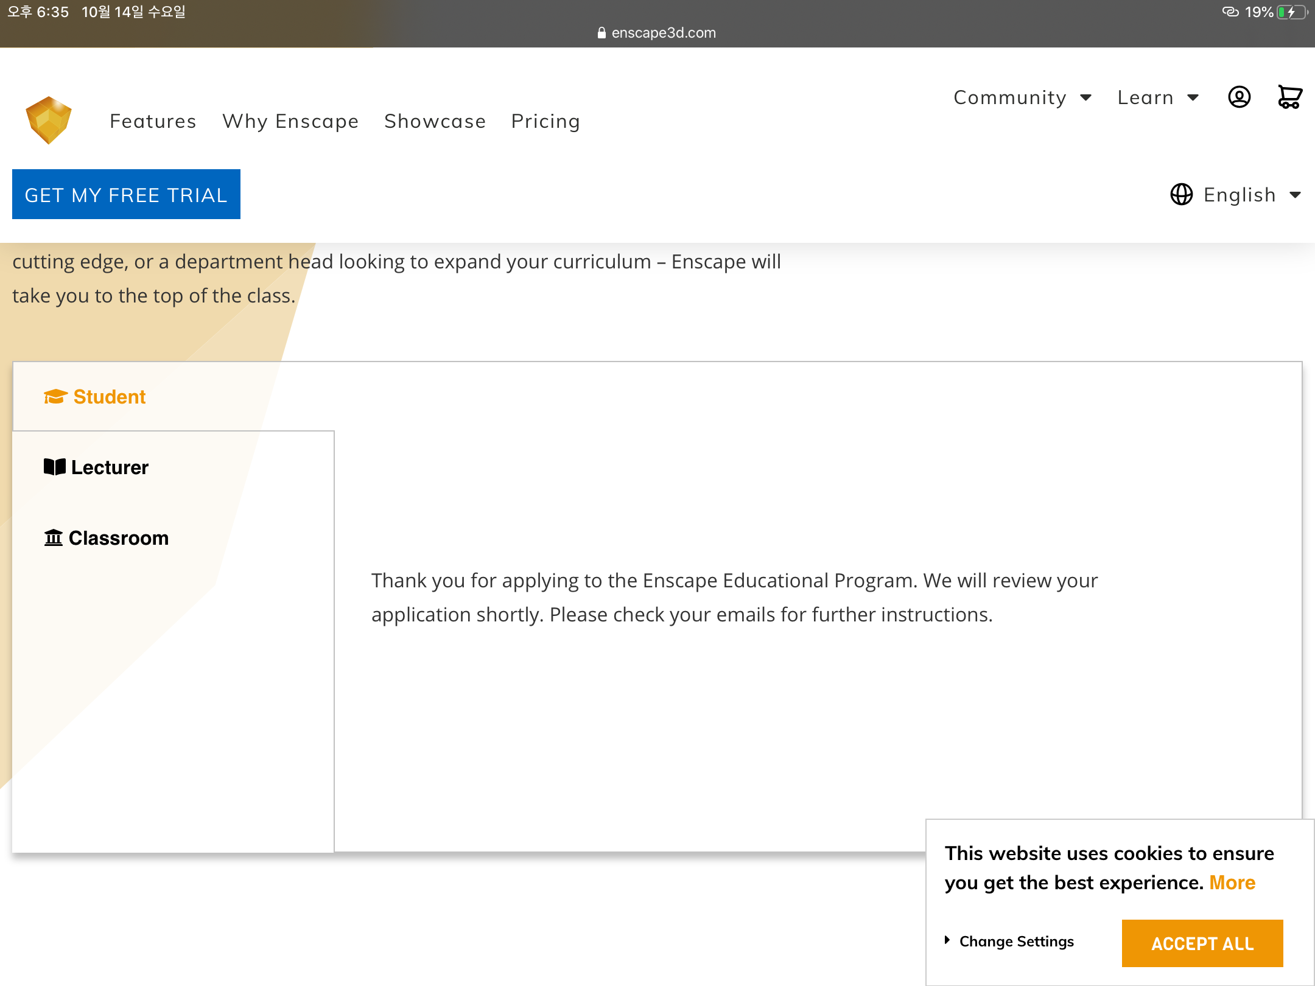The image size is (1315, 986).
Task: Open the shopping cart icon
Action: coord(1289,97)
